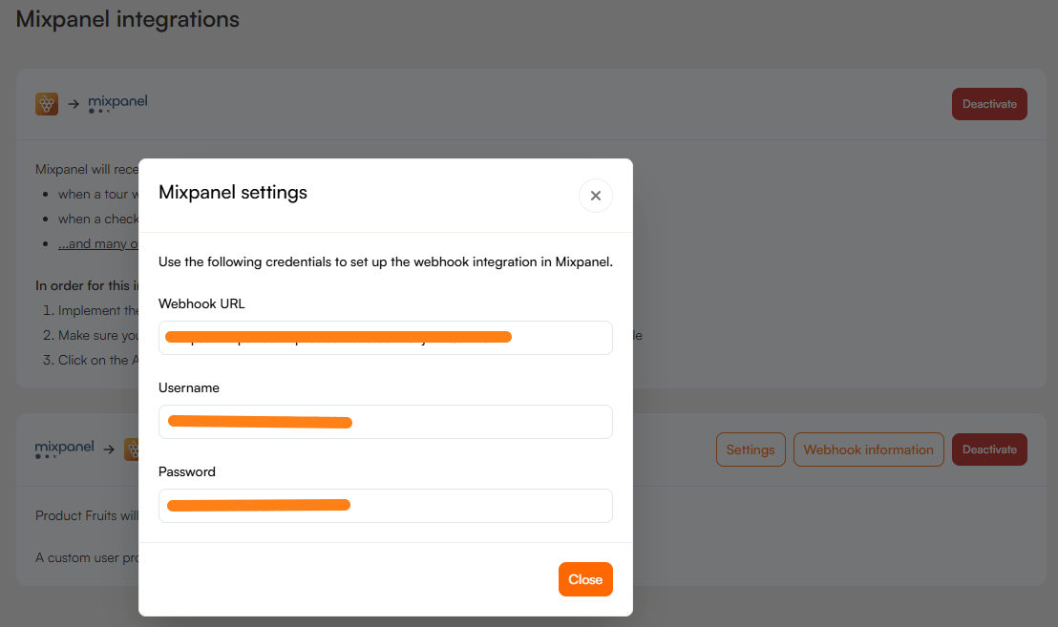Image resolution: width=1058 pixels, height=627 pixels.
Task: Click the arrow icon in the top card
Action: tap(74, 104)
